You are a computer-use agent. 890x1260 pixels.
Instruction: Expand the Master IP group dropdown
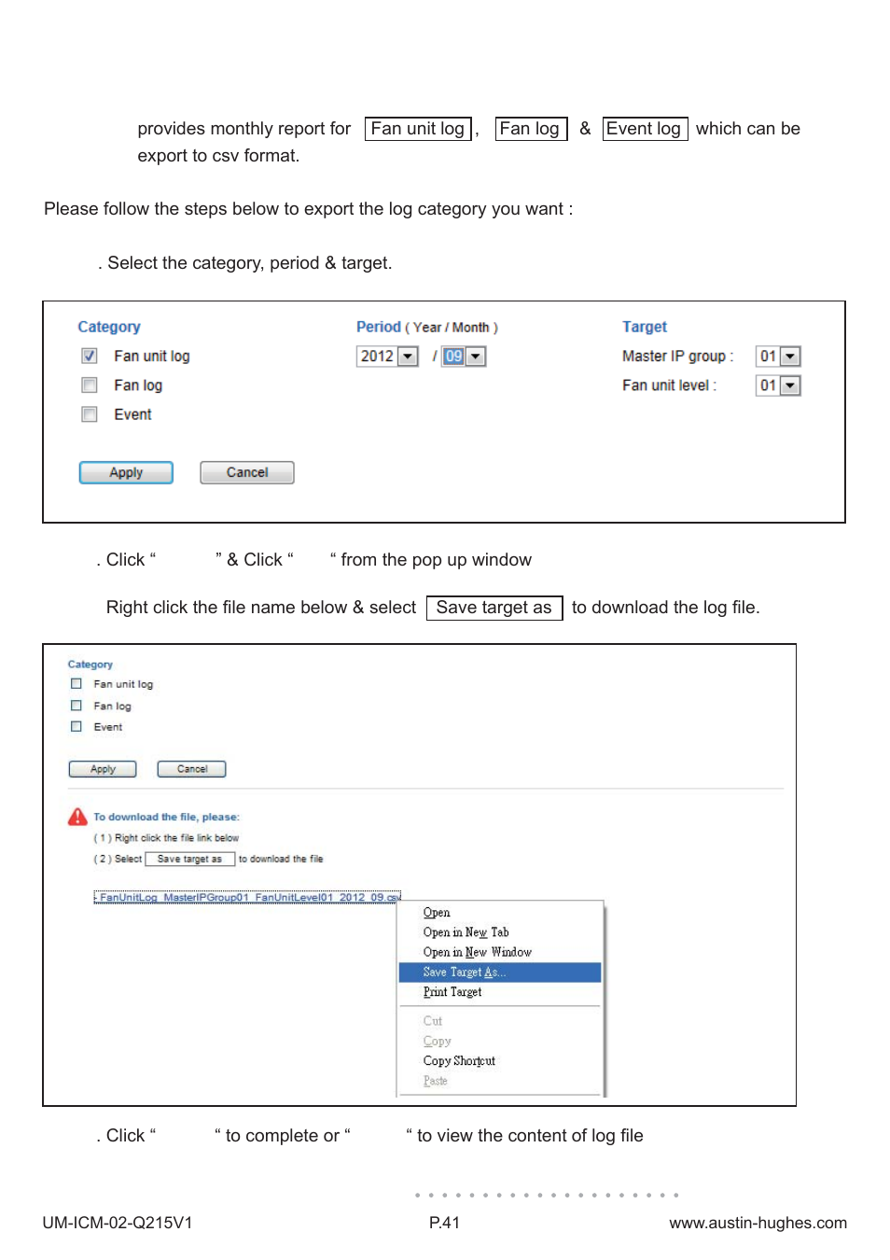pyautogui.click(x=778, y=356)
